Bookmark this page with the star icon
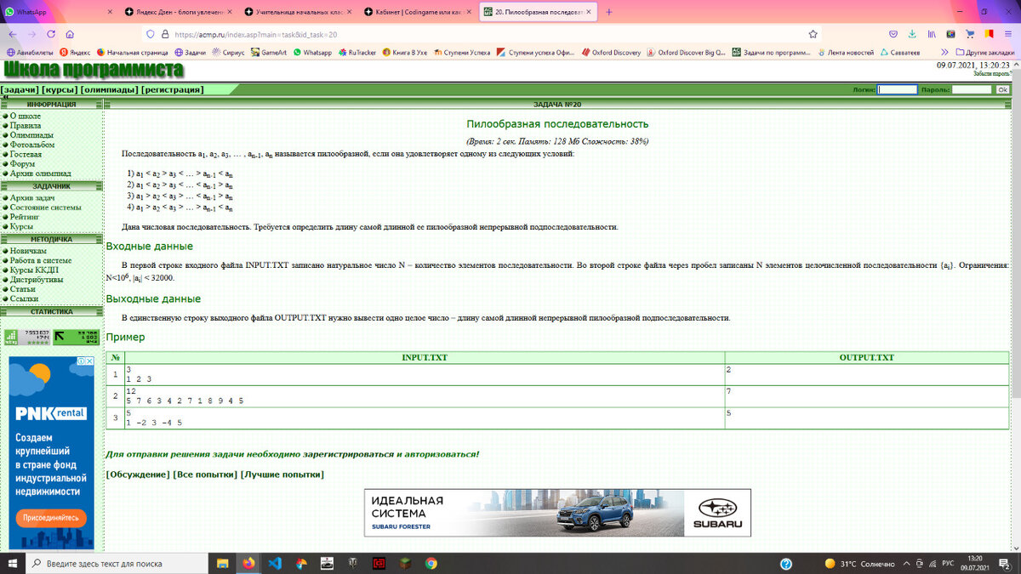Image resolution: width=1021 pixels, height=574 pixels. tap(813, 34)
